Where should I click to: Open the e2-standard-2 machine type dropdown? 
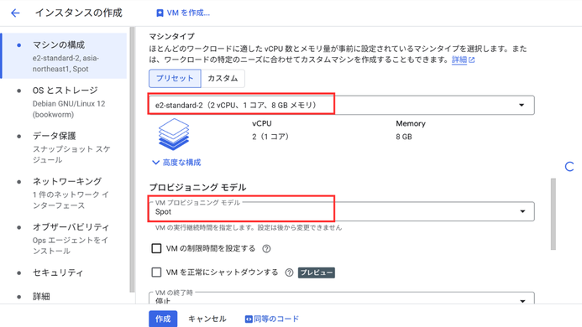click(x=342, y=106)
